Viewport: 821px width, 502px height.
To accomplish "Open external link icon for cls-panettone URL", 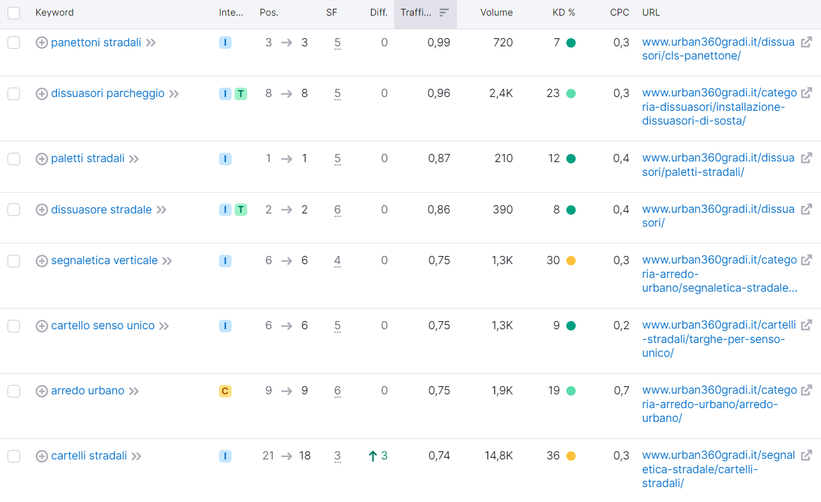I will [x=807, y=43].
